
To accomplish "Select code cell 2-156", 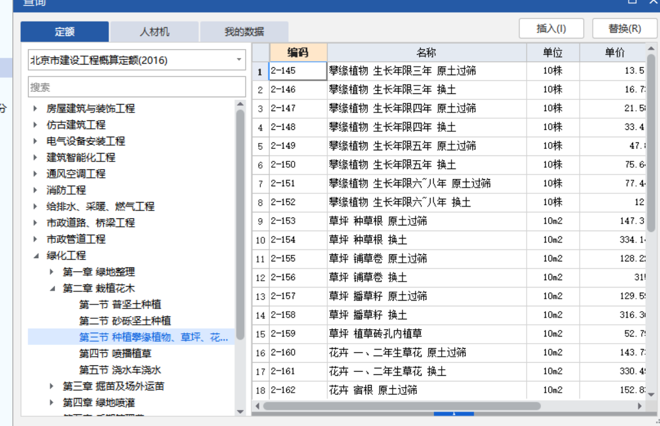I will (x=298, y=278).
